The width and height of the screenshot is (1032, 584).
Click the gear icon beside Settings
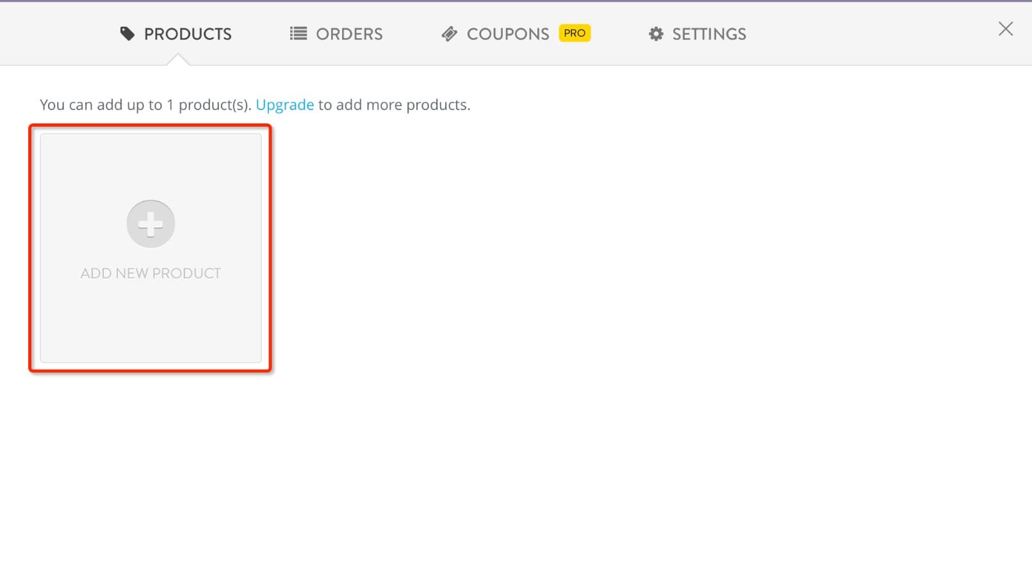[655, 34]
